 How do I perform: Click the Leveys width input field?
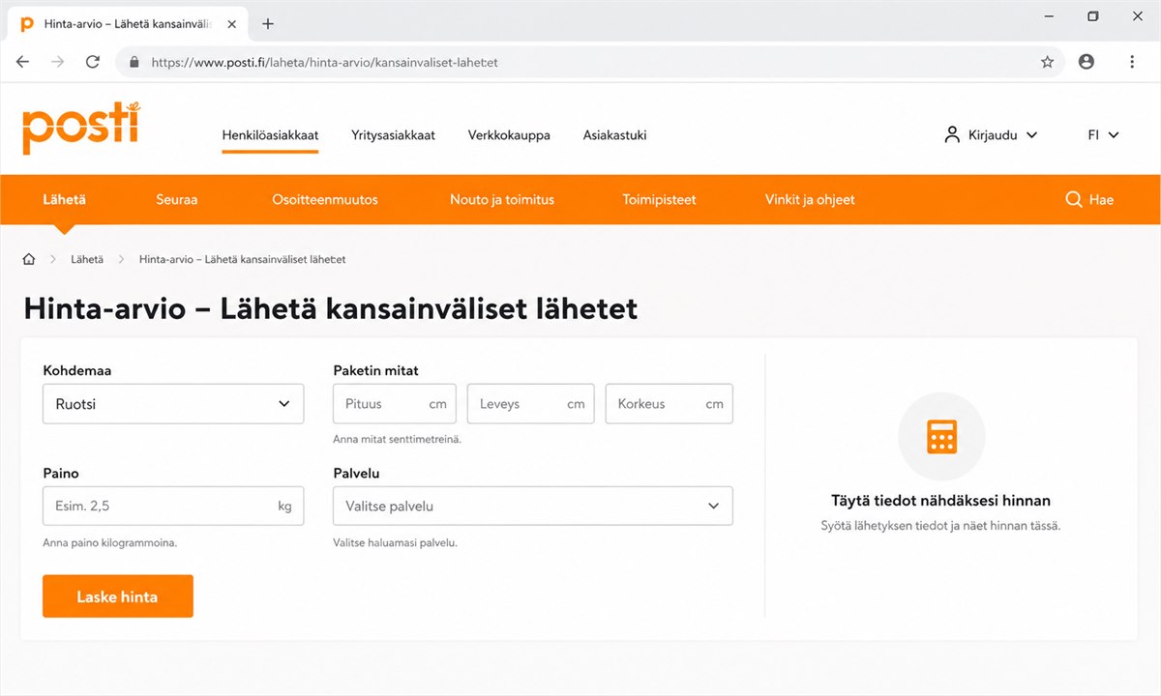[x=530, y=404]
